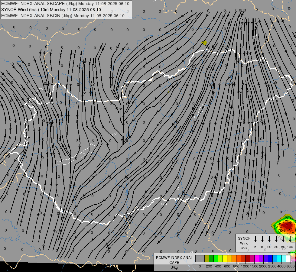Viewport: 296px width, 272px height.
Task: Click the 10 m/s arrow in SYNOP Wind legend
Action: tap(262, 239)
